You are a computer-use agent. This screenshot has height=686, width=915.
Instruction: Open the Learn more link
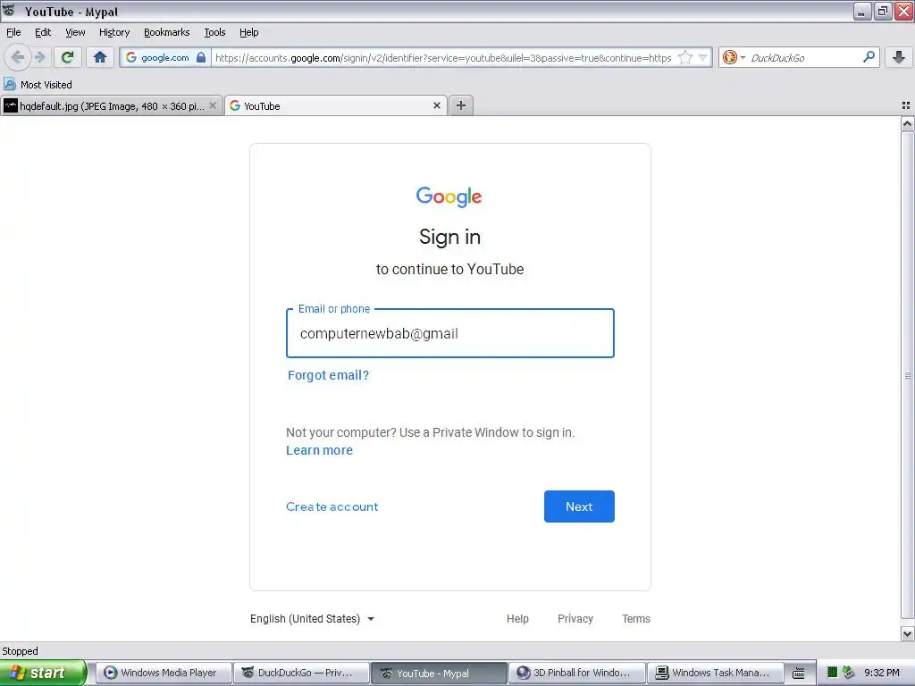click(x=319, y=450)
